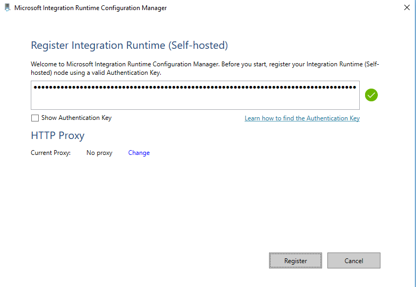Click Change to modify the HTTP proxy
The height and width of the screenshot is (287, 416).
(139, 153)
